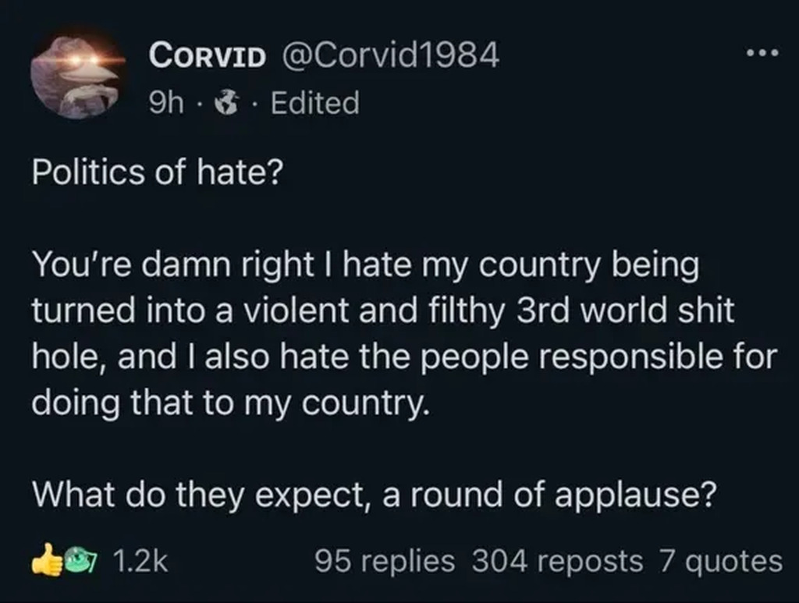Show the 7 quotes list
This screenshot has height=603, width=799.
(722, 559)
